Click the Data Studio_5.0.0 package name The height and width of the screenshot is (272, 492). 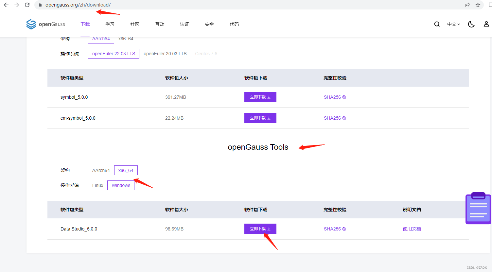click(79, 229)
